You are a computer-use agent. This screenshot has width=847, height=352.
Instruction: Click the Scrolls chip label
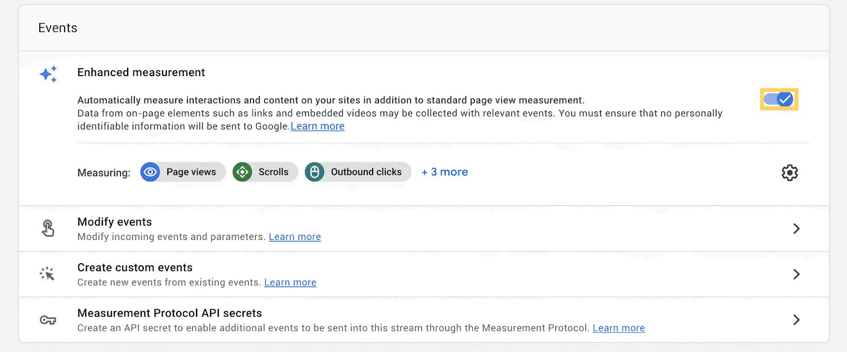273,172
